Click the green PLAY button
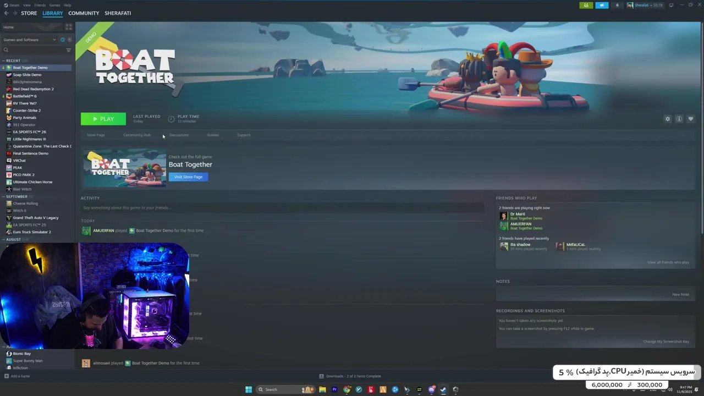This screenshot has height=396, width=704. [x=103, y=119]
